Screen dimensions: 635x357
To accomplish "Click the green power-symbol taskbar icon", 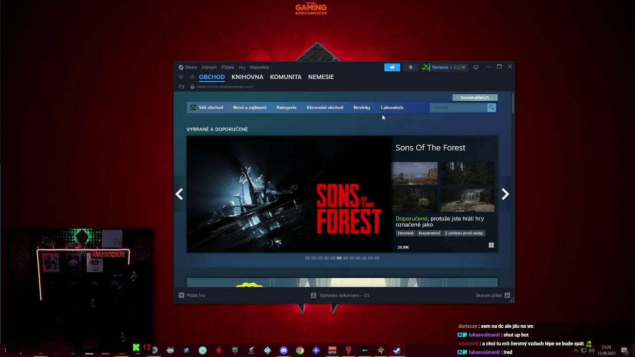I will (202, 350).
